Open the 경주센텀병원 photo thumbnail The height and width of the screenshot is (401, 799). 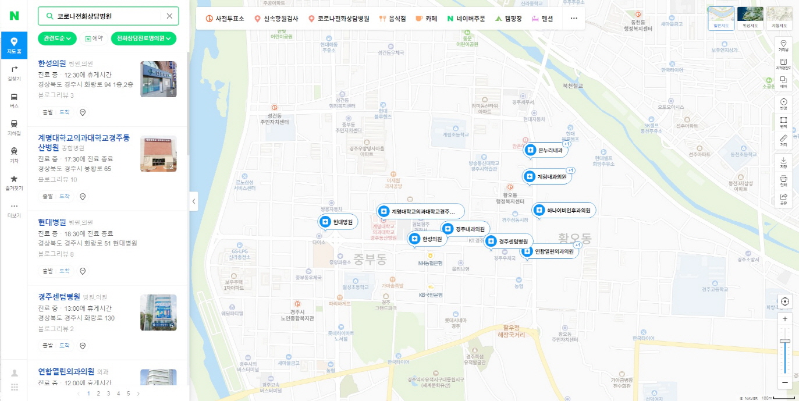pyautogui.click(x=158, y=313)
